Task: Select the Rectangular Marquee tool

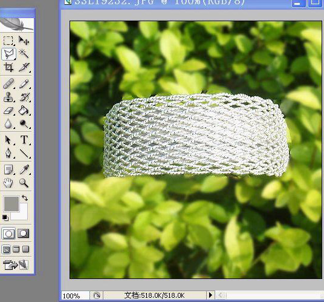Action: pyautogui.click(x=8, y=41)
